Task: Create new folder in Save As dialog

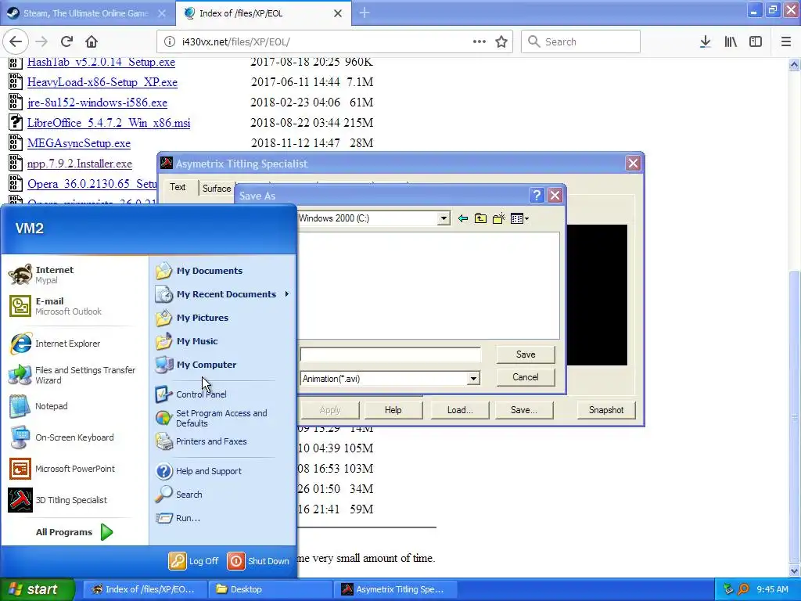Action: pos(498,219)
